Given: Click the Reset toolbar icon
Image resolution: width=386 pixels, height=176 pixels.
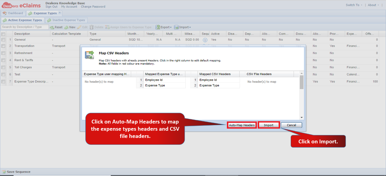Looking at the screenshot, I should coord(52,27).
